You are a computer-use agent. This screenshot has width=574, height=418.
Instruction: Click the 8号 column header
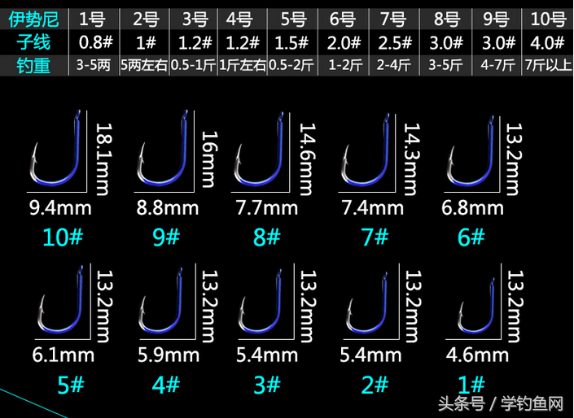point(446,19)
